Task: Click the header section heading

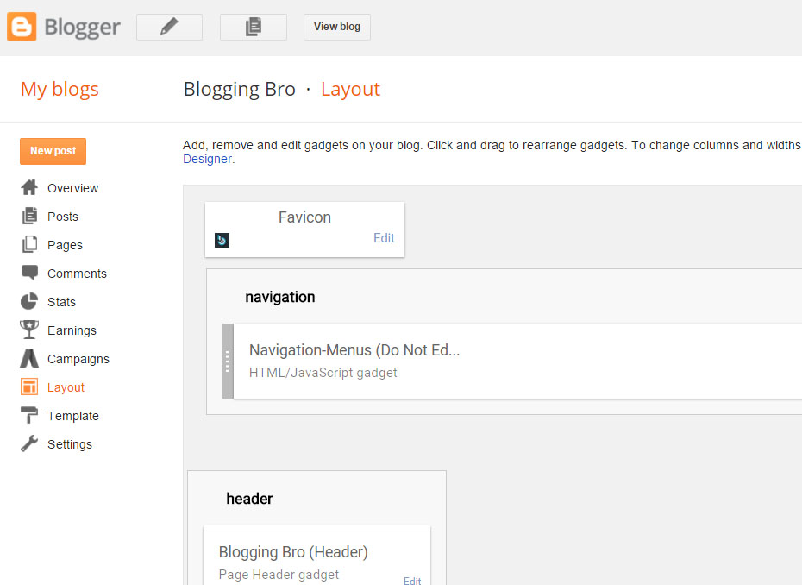Action: pos(249,499)
